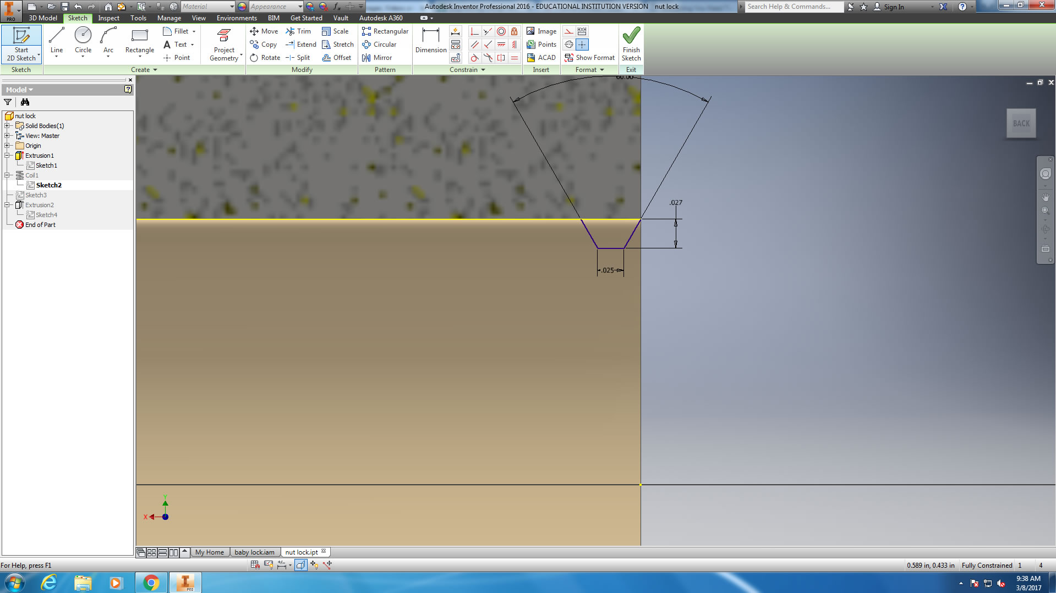The height and width of the screenshot is (593, 1056).
Task: Apply the Equal constraint icon
Action: (x=514, y=58)
